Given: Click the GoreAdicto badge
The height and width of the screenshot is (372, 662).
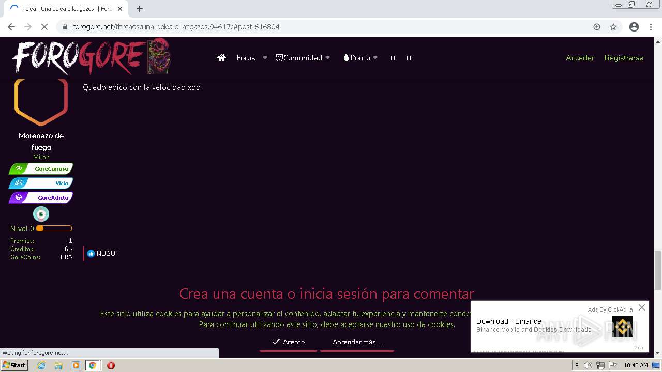Looking at the screenshot, I should coord(41,198).
